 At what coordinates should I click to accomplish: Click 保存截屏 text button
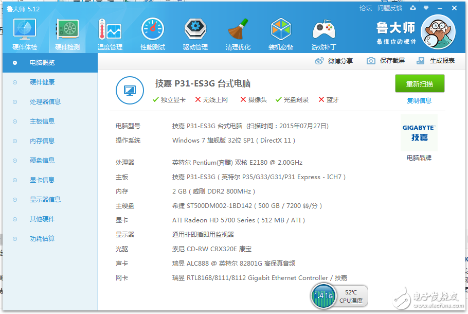(x=392, y=61)
